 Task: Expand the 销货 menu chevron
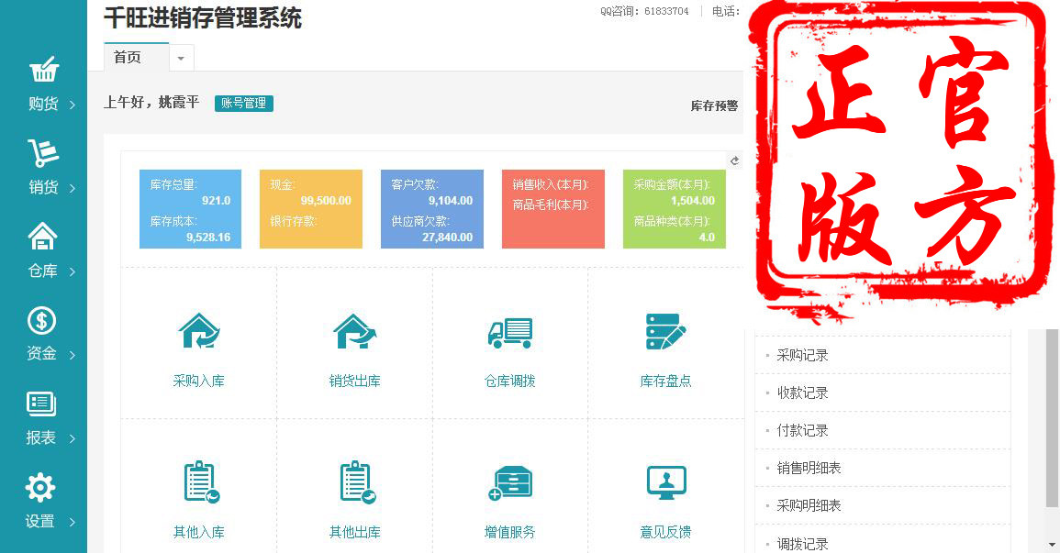point(73,188)
